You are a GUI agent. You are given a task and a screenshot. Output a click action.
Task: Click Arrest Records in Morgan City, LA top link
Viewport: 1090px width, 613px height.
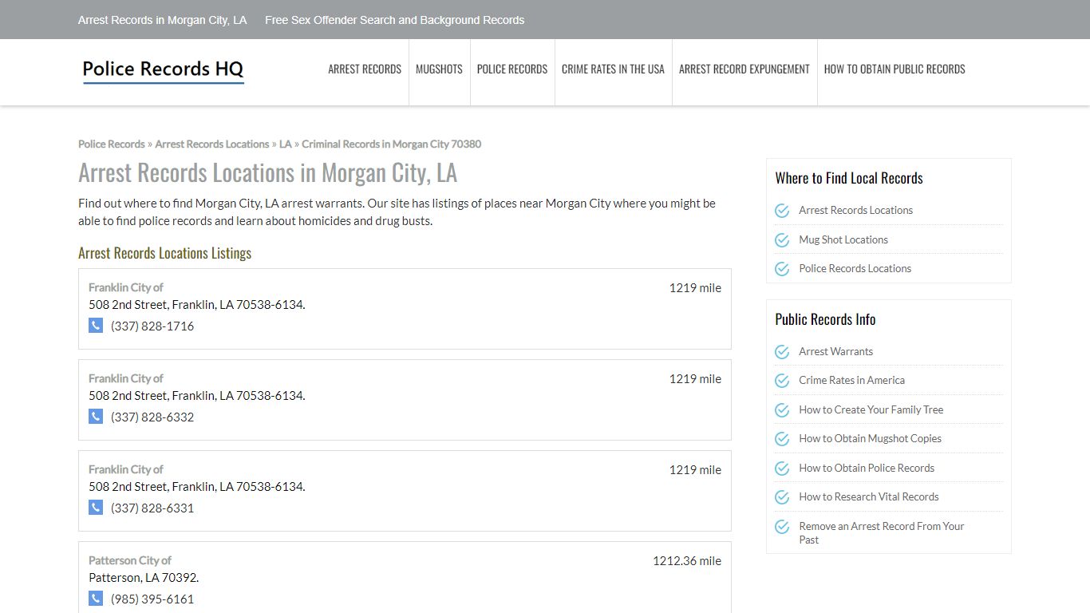point(163,20)
